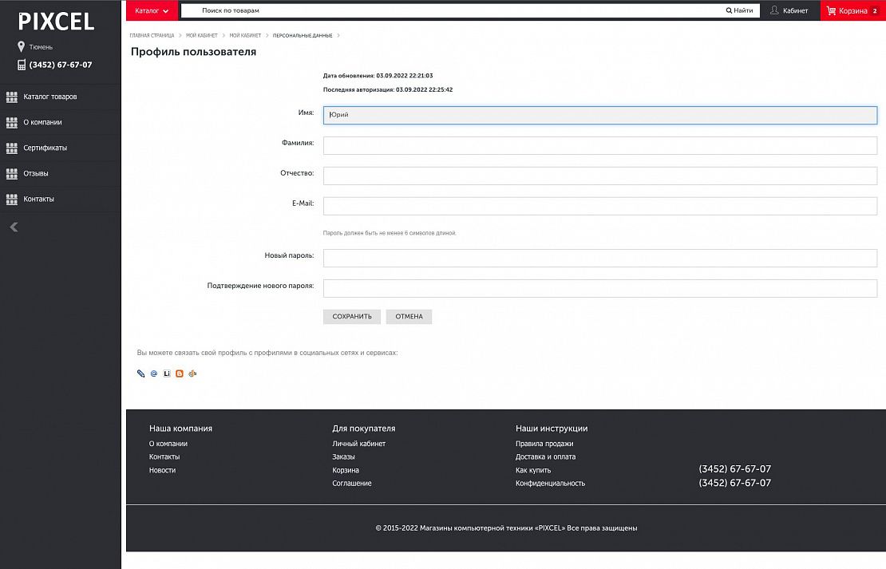Select Отзывы from the sidebar menu
The width and height of the screenshot is (886, 569).
pyautogui.click(x=35, y=173)
